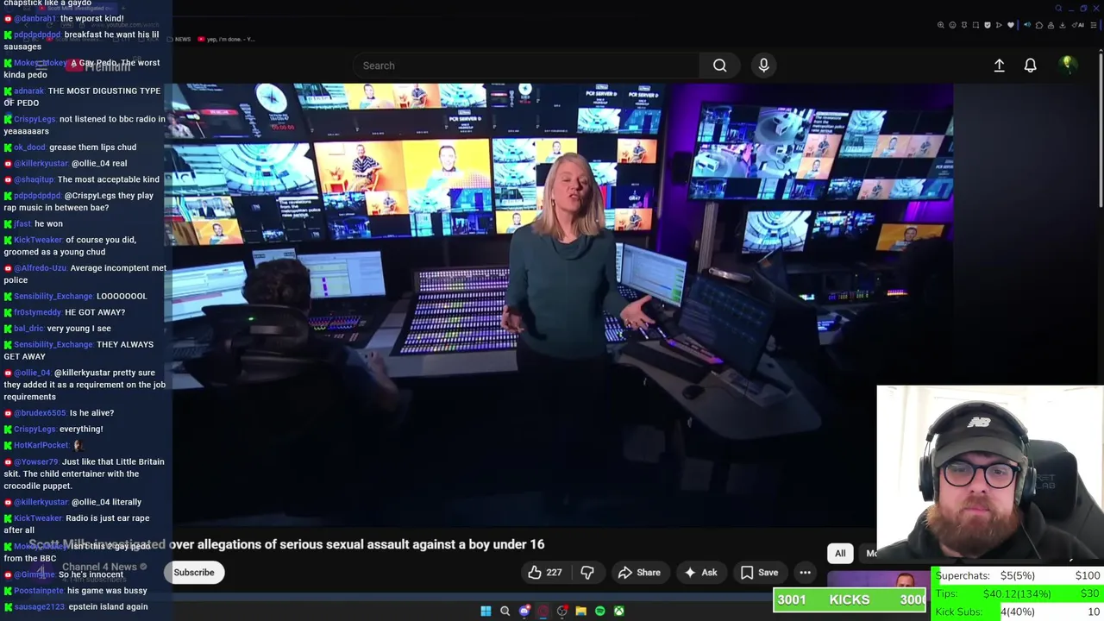Open Xbox app from the taskbar
This screenshot has height=621, width=1104.
click(x=619, y=611)
